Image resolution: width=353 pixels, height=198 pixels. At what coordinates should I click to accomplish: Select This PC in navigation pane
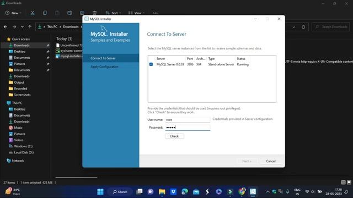pyautogui.click(x=17, y=103)
